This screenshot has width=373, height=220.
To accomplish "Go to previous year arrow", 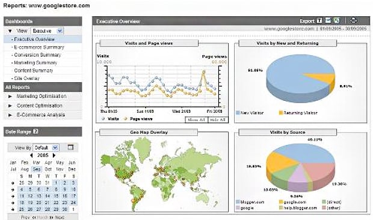I will tap(31, 155).
